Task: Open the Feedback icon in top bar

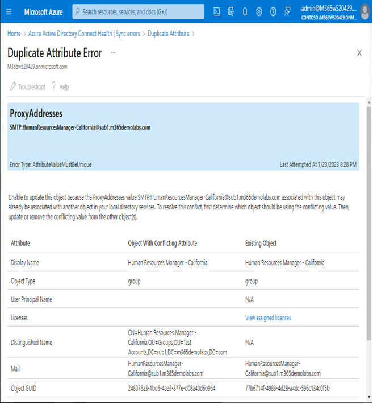Action: [287, 11]
